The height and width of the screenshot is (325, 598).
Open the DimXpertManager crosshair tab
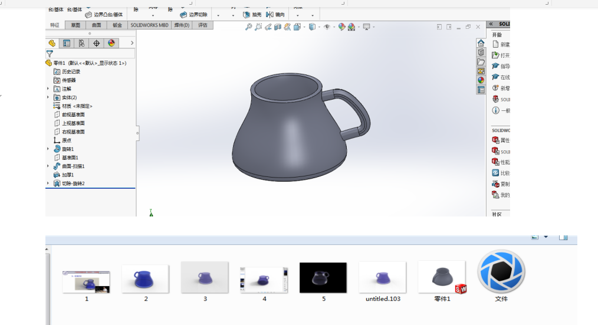[96, 43]
